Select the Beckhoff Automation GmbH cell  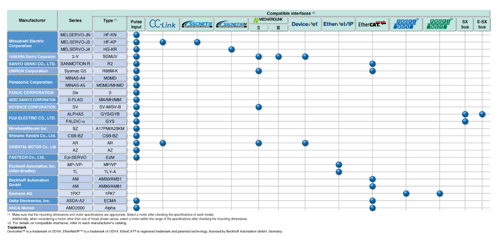pos(32,183)
